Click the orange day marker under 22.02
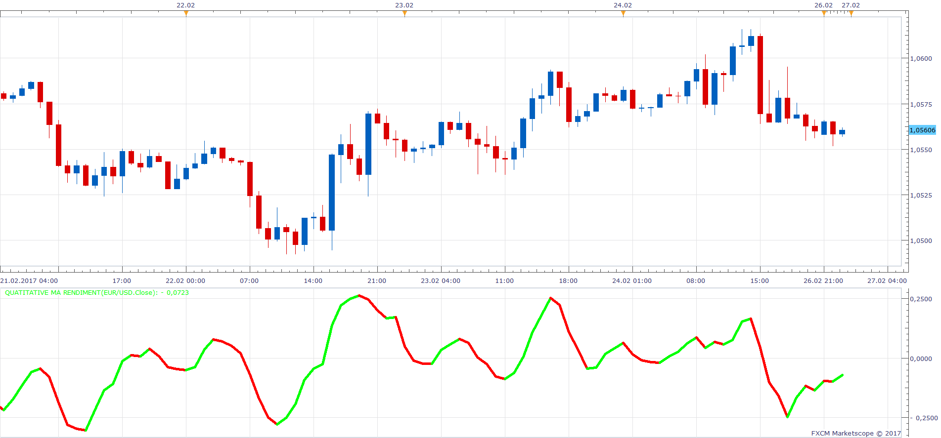 pos(186,13)
